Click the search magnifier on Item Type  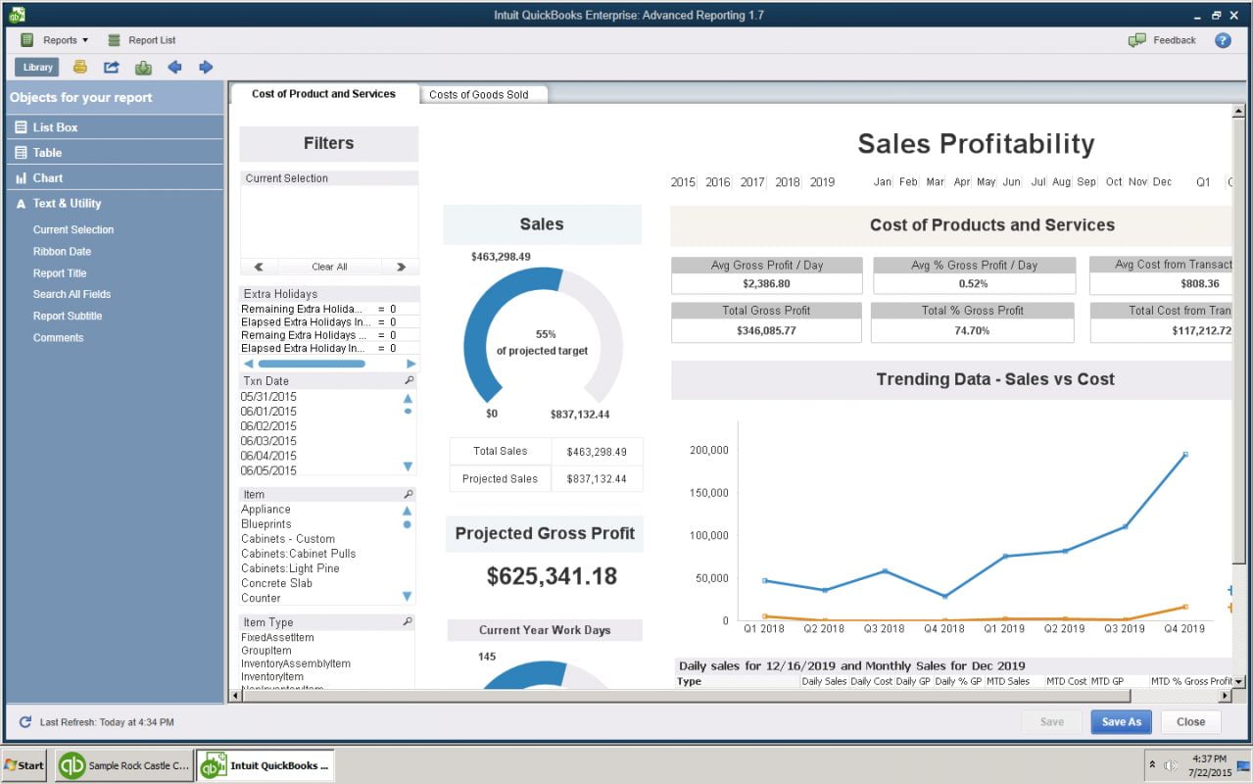pyautogui.click(x=409, y=622)
